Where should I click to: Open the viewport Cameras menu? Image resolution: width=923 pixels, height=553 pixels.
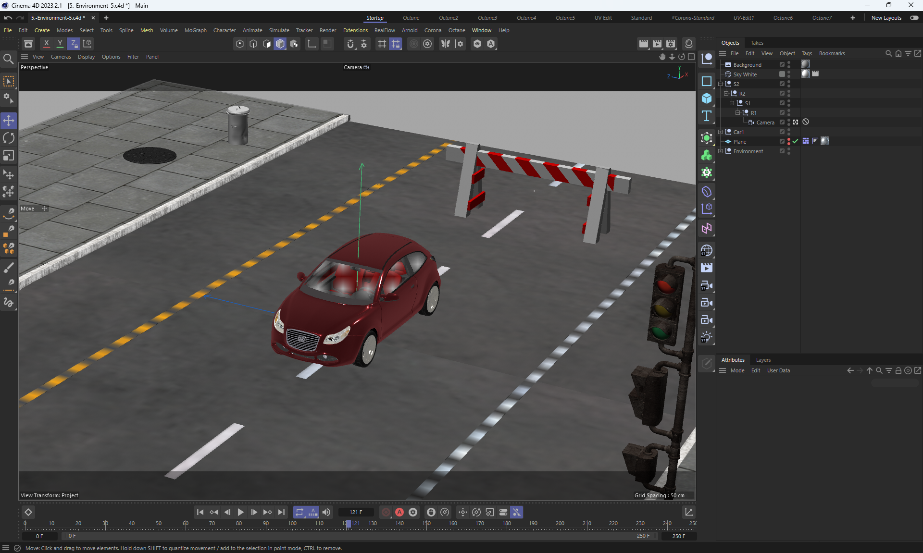[x=61, y=57]
